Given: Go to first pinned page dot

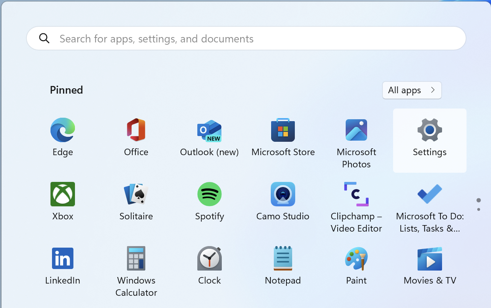Looking at the screenshot, I should pyautogui.click(x=479, y=200).
